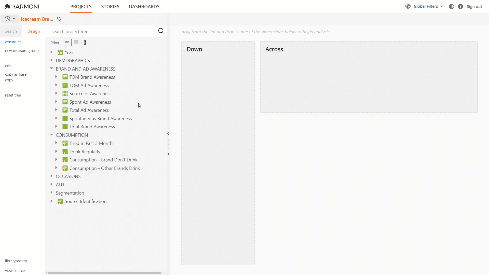Image resolution: width=489 pixels, height=275 pixels.
Task: Click new measure group
Action: (x=22, y=51)
